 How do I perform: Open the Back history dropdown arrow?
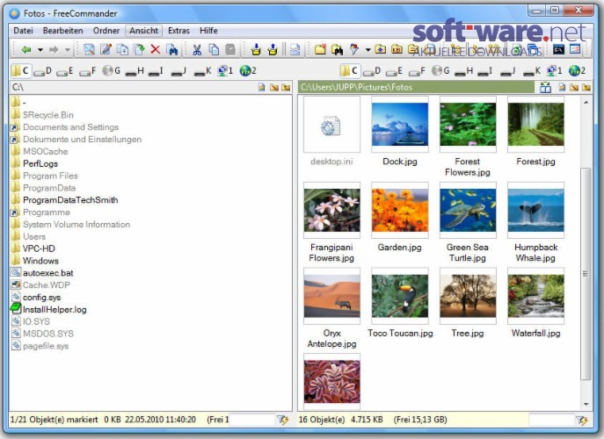coord(40,50)
